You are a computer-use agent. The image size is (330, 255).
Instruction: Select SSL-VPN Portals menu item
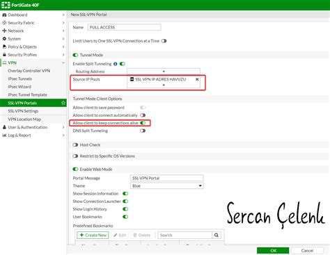33,103
